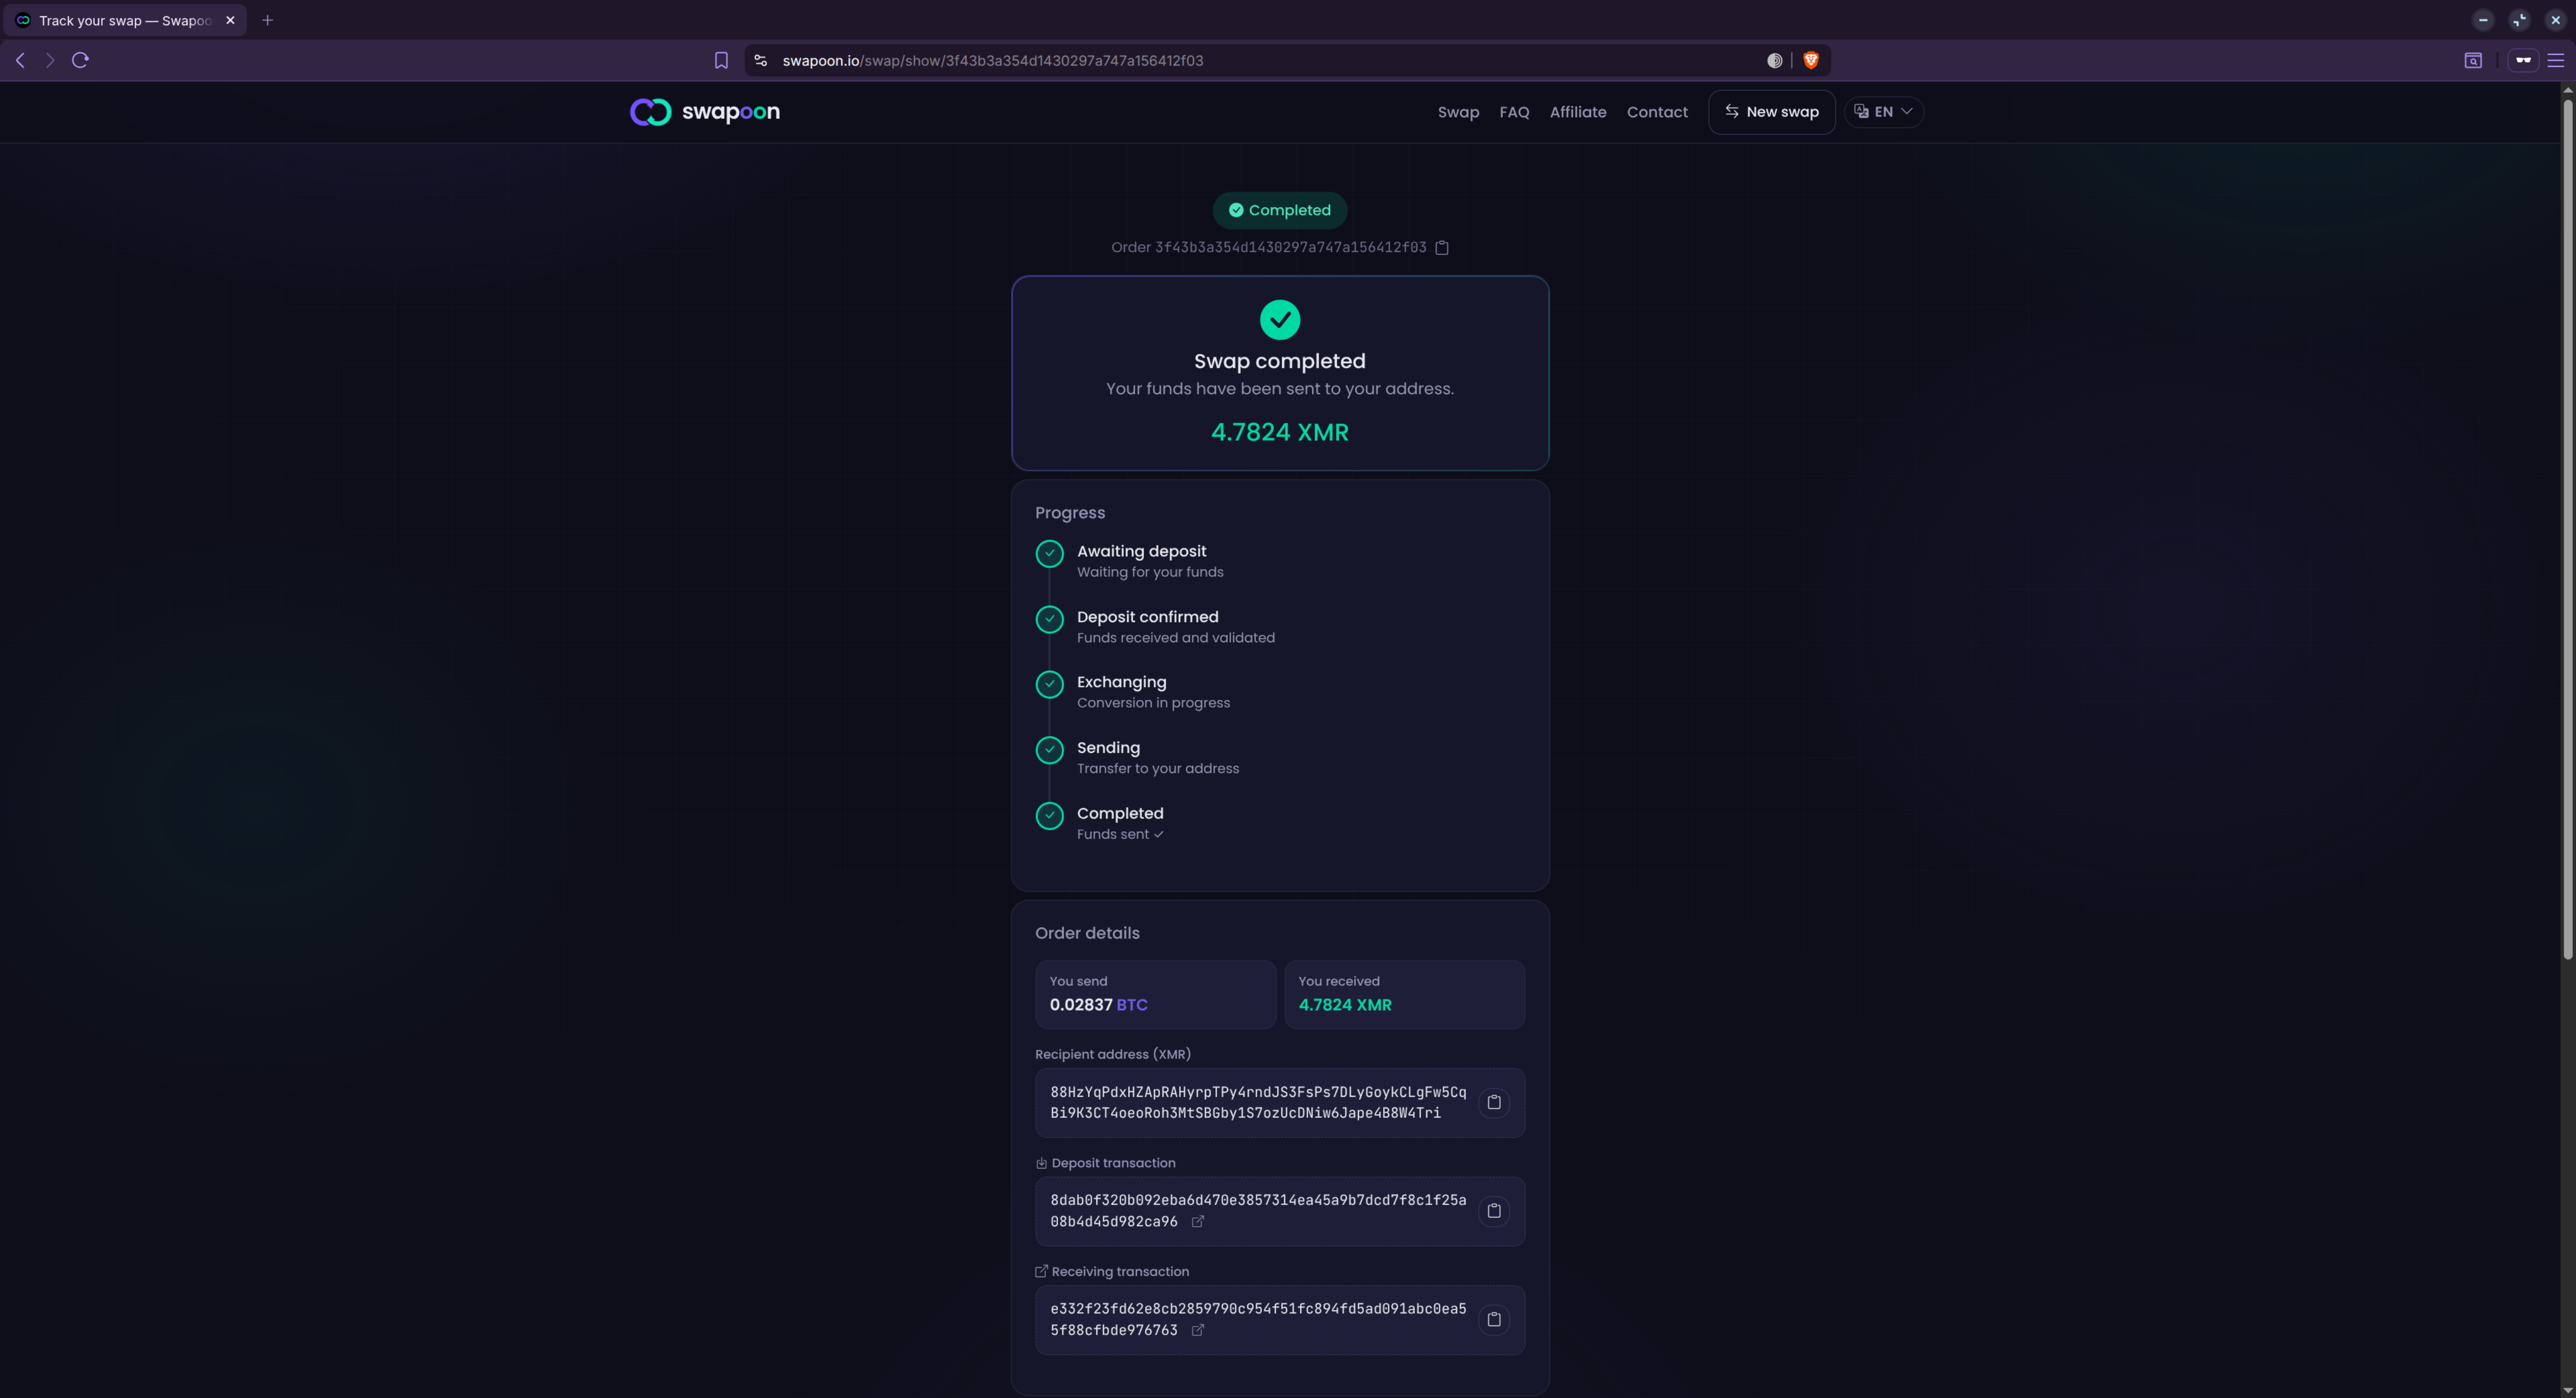Click the Progress section heading
Viewport: 2576px width, 1398px height.
pos(1070,513)
